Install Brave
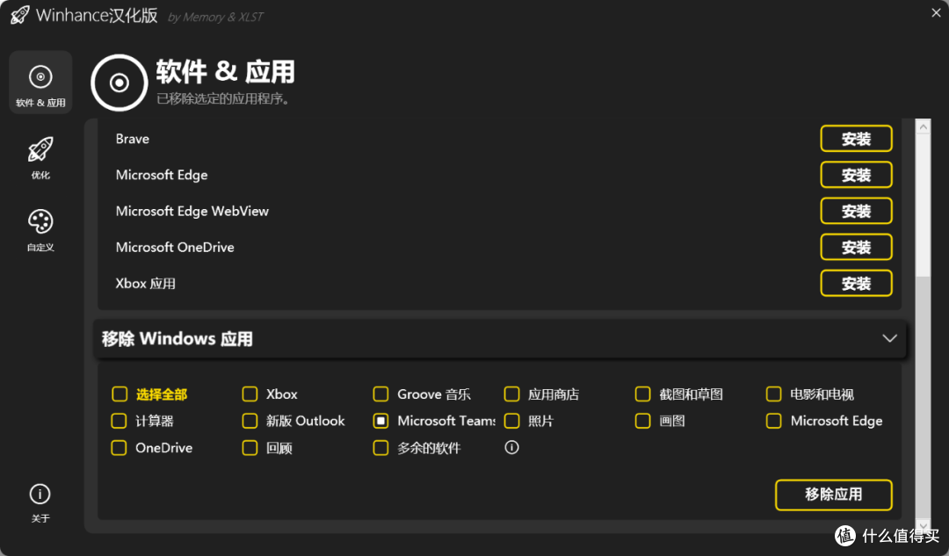949x556 pixels. (856, 139)
